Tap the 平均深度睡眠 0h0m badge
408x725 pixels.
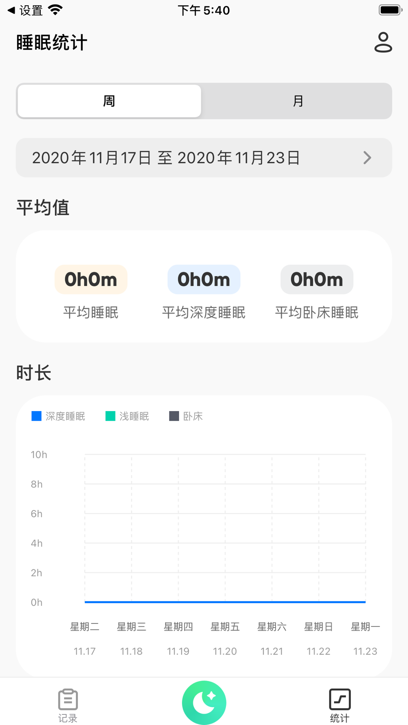point(204,280)
